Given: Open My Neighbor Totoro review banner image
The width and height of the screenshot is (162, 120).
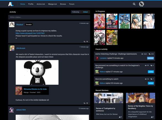Looking at the screenshot, I should click(x=140, y=98).
